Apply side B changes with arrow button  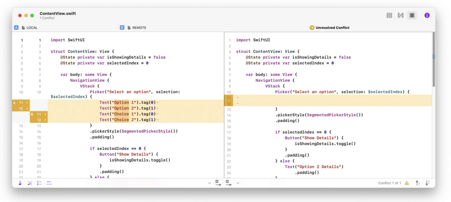coord(228,183)
